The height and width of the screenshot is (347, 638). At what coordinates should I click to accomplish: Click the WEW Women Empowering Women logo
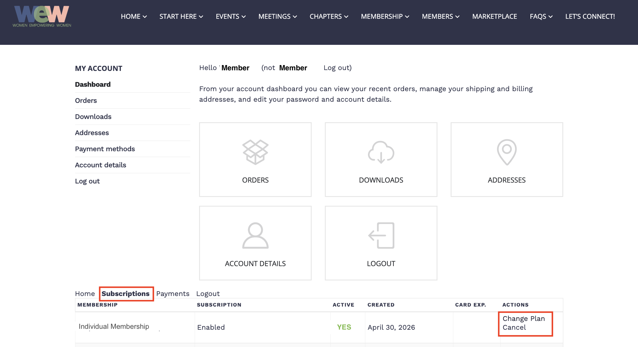point(42,16)
